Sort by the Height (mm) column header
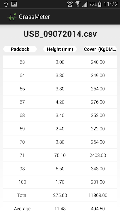120x215 pixels. [60, 49]
